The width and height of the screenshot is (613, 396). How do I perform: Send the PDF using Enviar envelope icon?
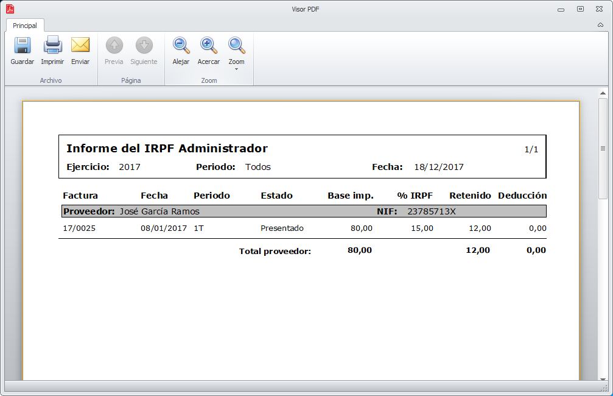(80, 51)
